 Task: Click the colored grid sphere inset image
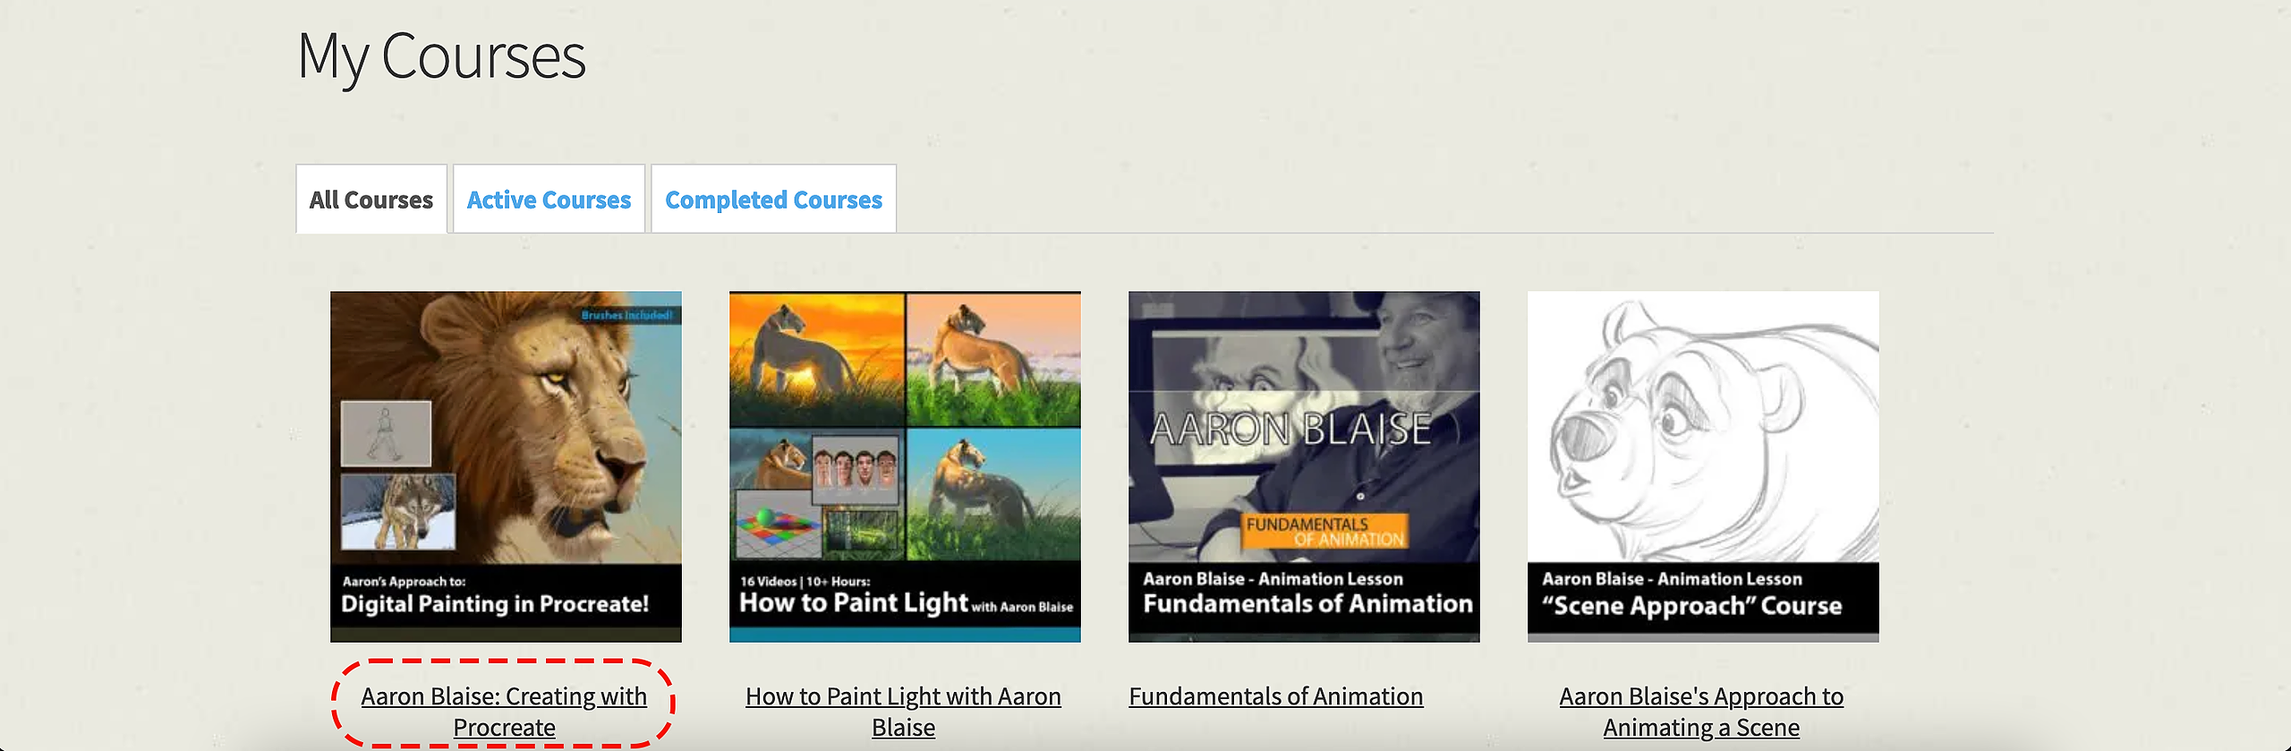pyautogui.click(x=778, y=531)
